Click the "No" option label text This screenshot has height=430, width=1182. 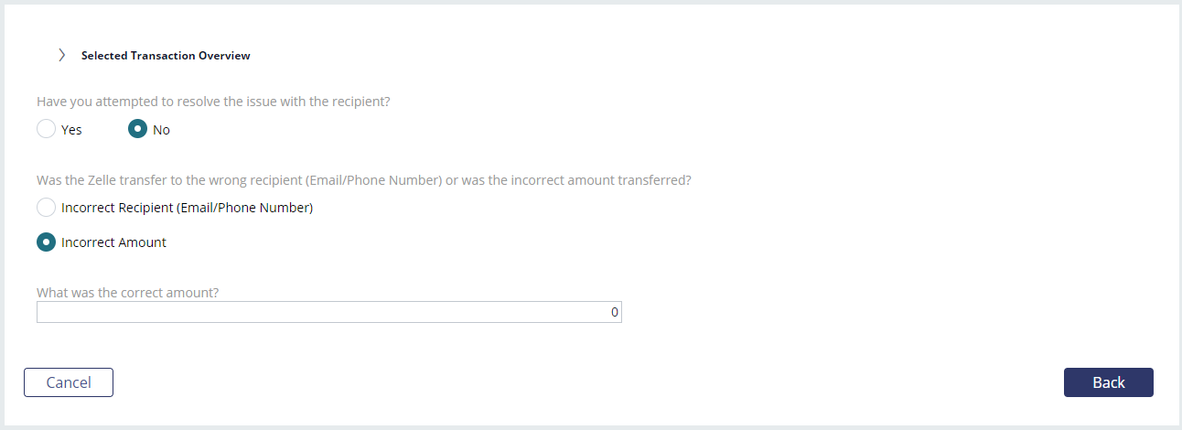coord(161,130)
